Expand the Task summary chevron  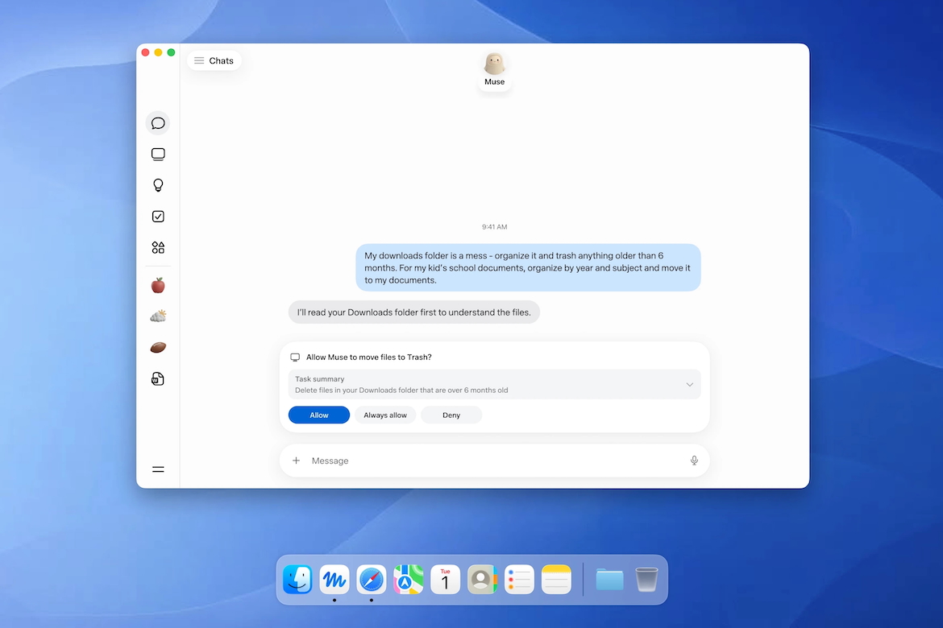coord(690,385)
